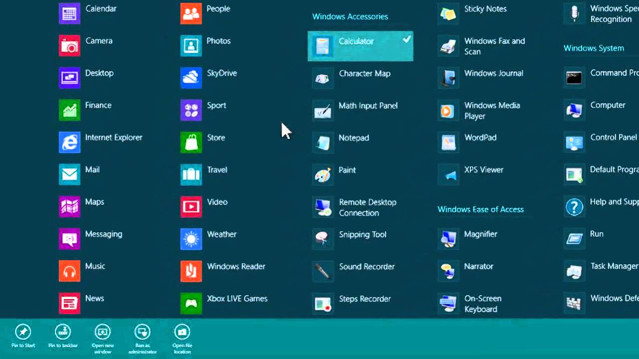
Task: Open the Windows Reader icon
Action: click(x=191, y=271)
